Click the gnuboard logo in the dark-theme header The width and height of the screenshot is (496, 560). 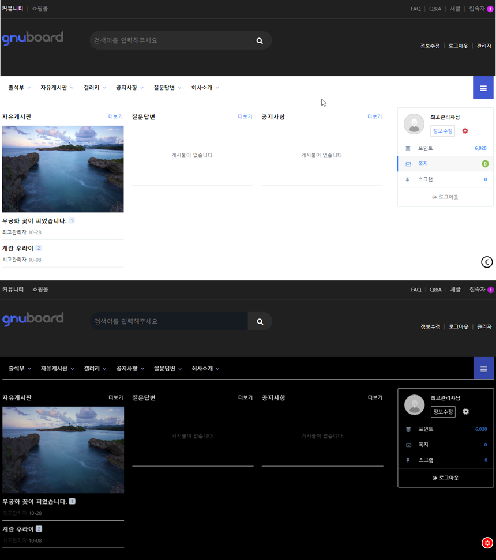[33, 320]
